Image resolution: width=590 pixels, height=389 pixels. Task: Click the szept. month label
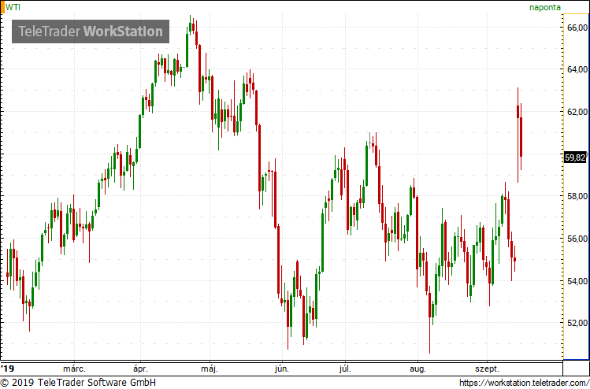[488, 369]
